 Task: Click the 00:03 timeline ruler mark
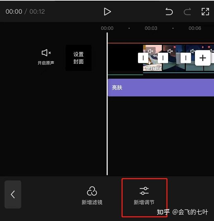coord(151,28)
